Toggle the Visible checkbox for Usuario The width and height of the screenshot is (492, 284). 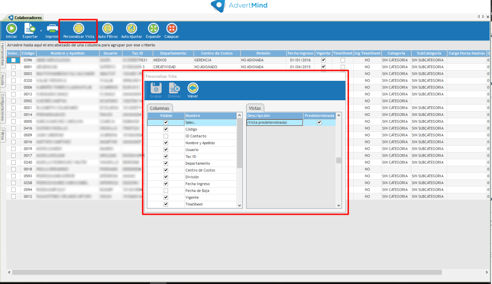pyautogui.click(x=166, y=150)
